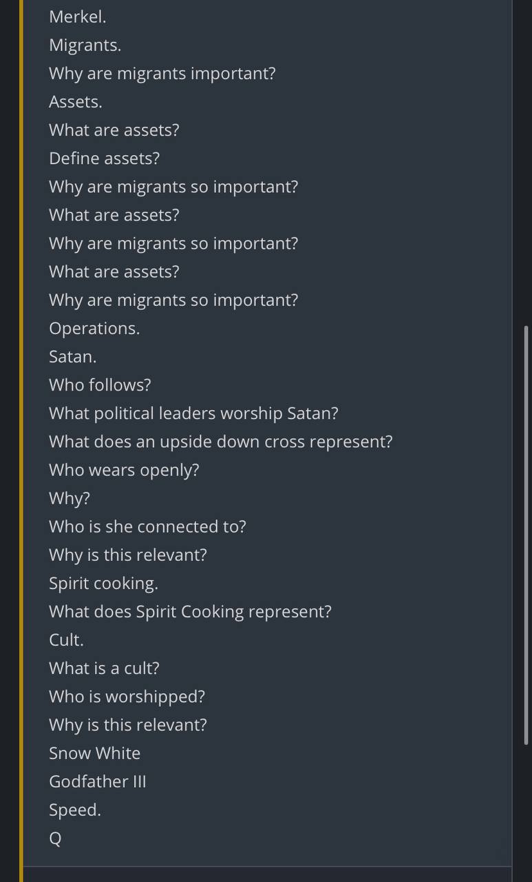This screenshot has height=882, width=532.
Task: Click the upside down cross question line
Action: click(220, 441)
